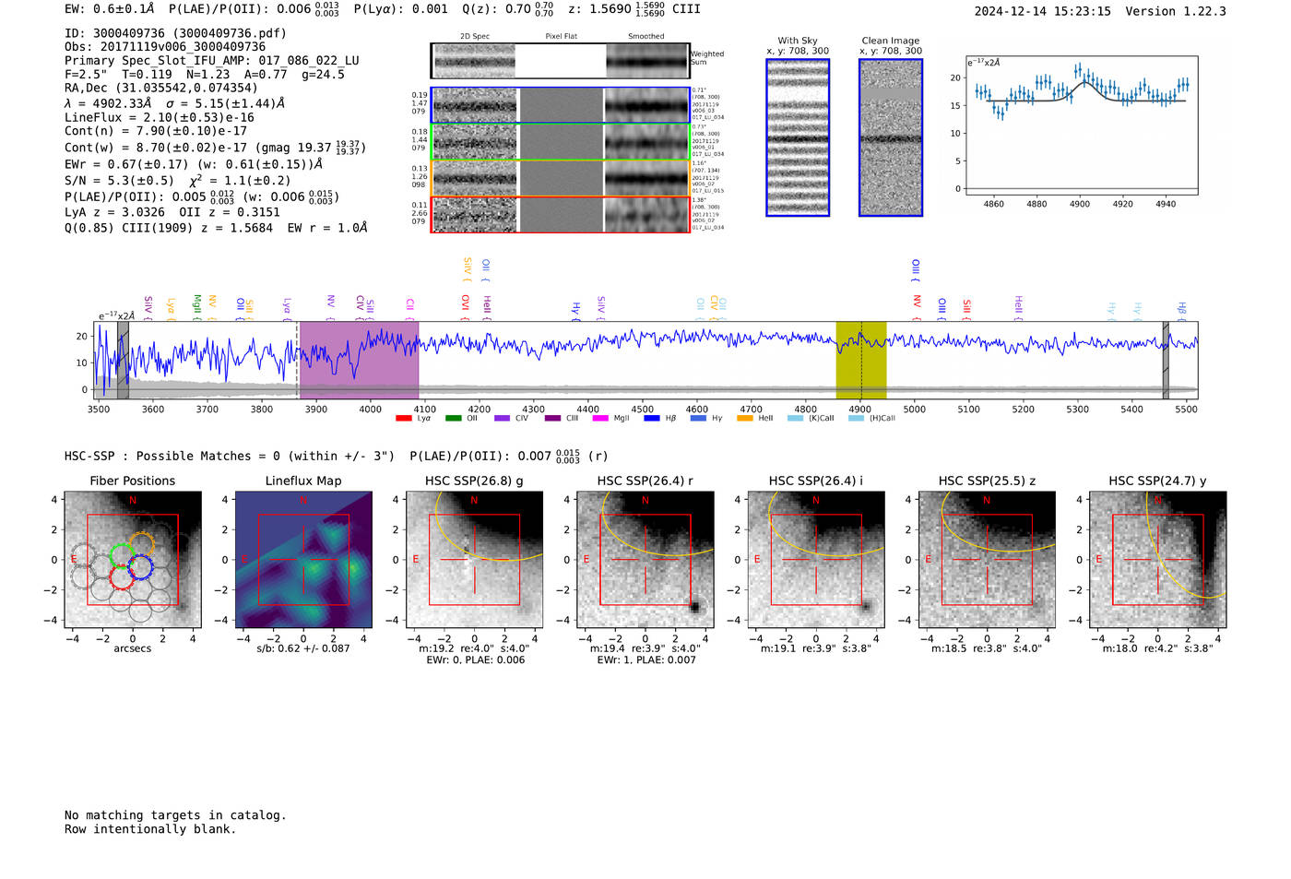The height and width of the screenshot is (879, 1291).
Task: Select the purple shaded spectrum region near 4000 Å
Action: pos(360,360)
